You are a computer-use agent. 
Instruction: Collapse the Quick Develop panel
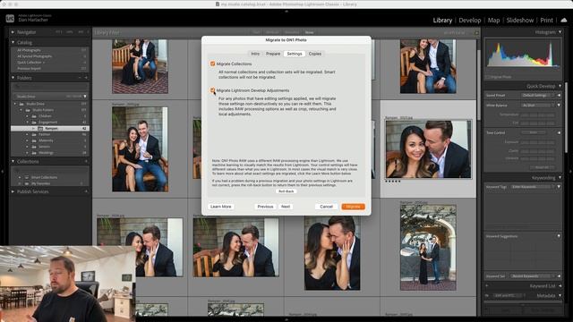click(560, 86)
